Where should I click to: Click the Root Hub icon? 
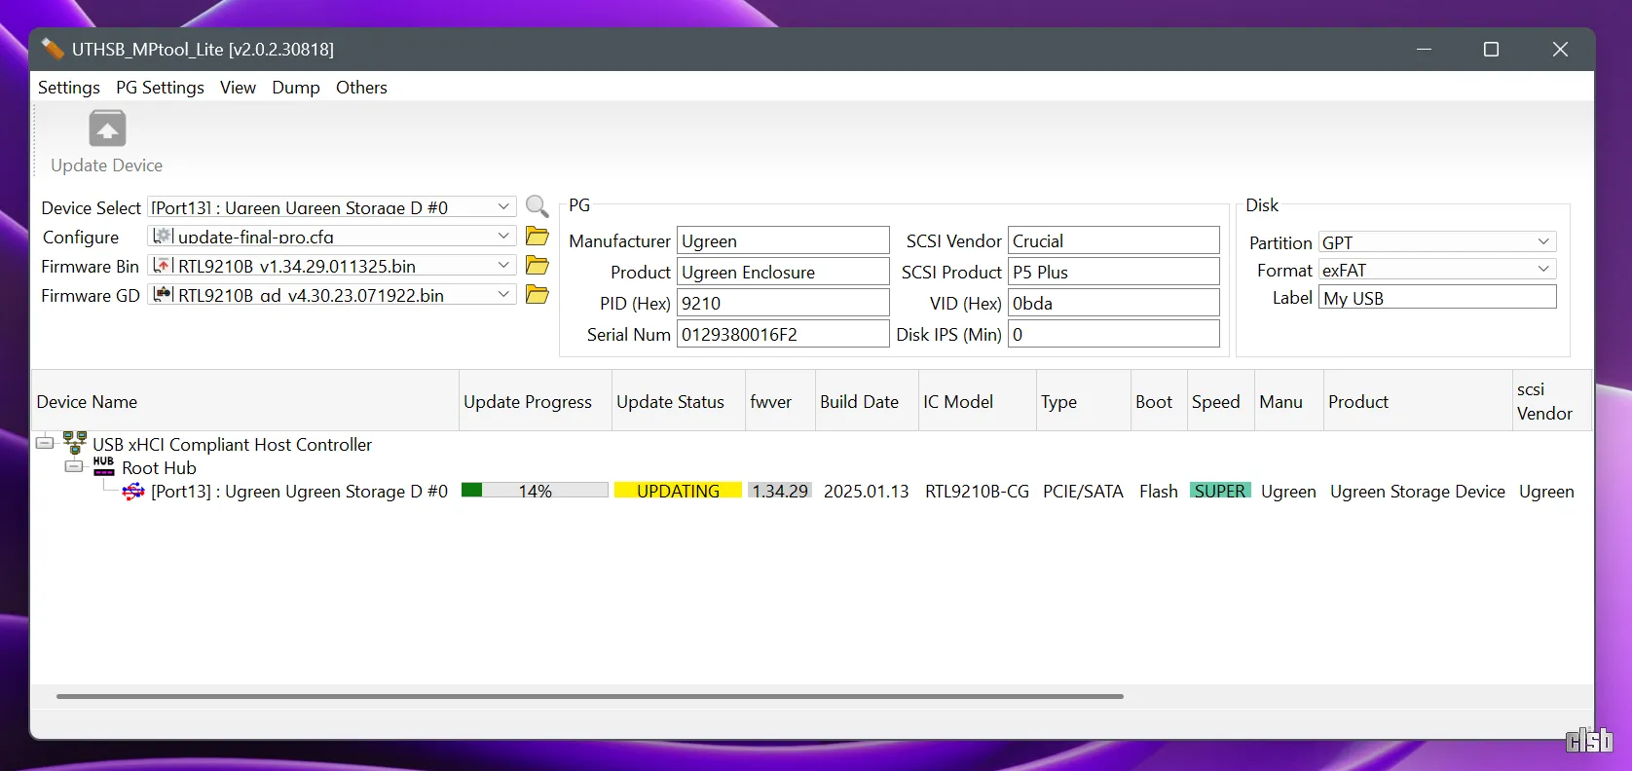(x=104, y=467)
